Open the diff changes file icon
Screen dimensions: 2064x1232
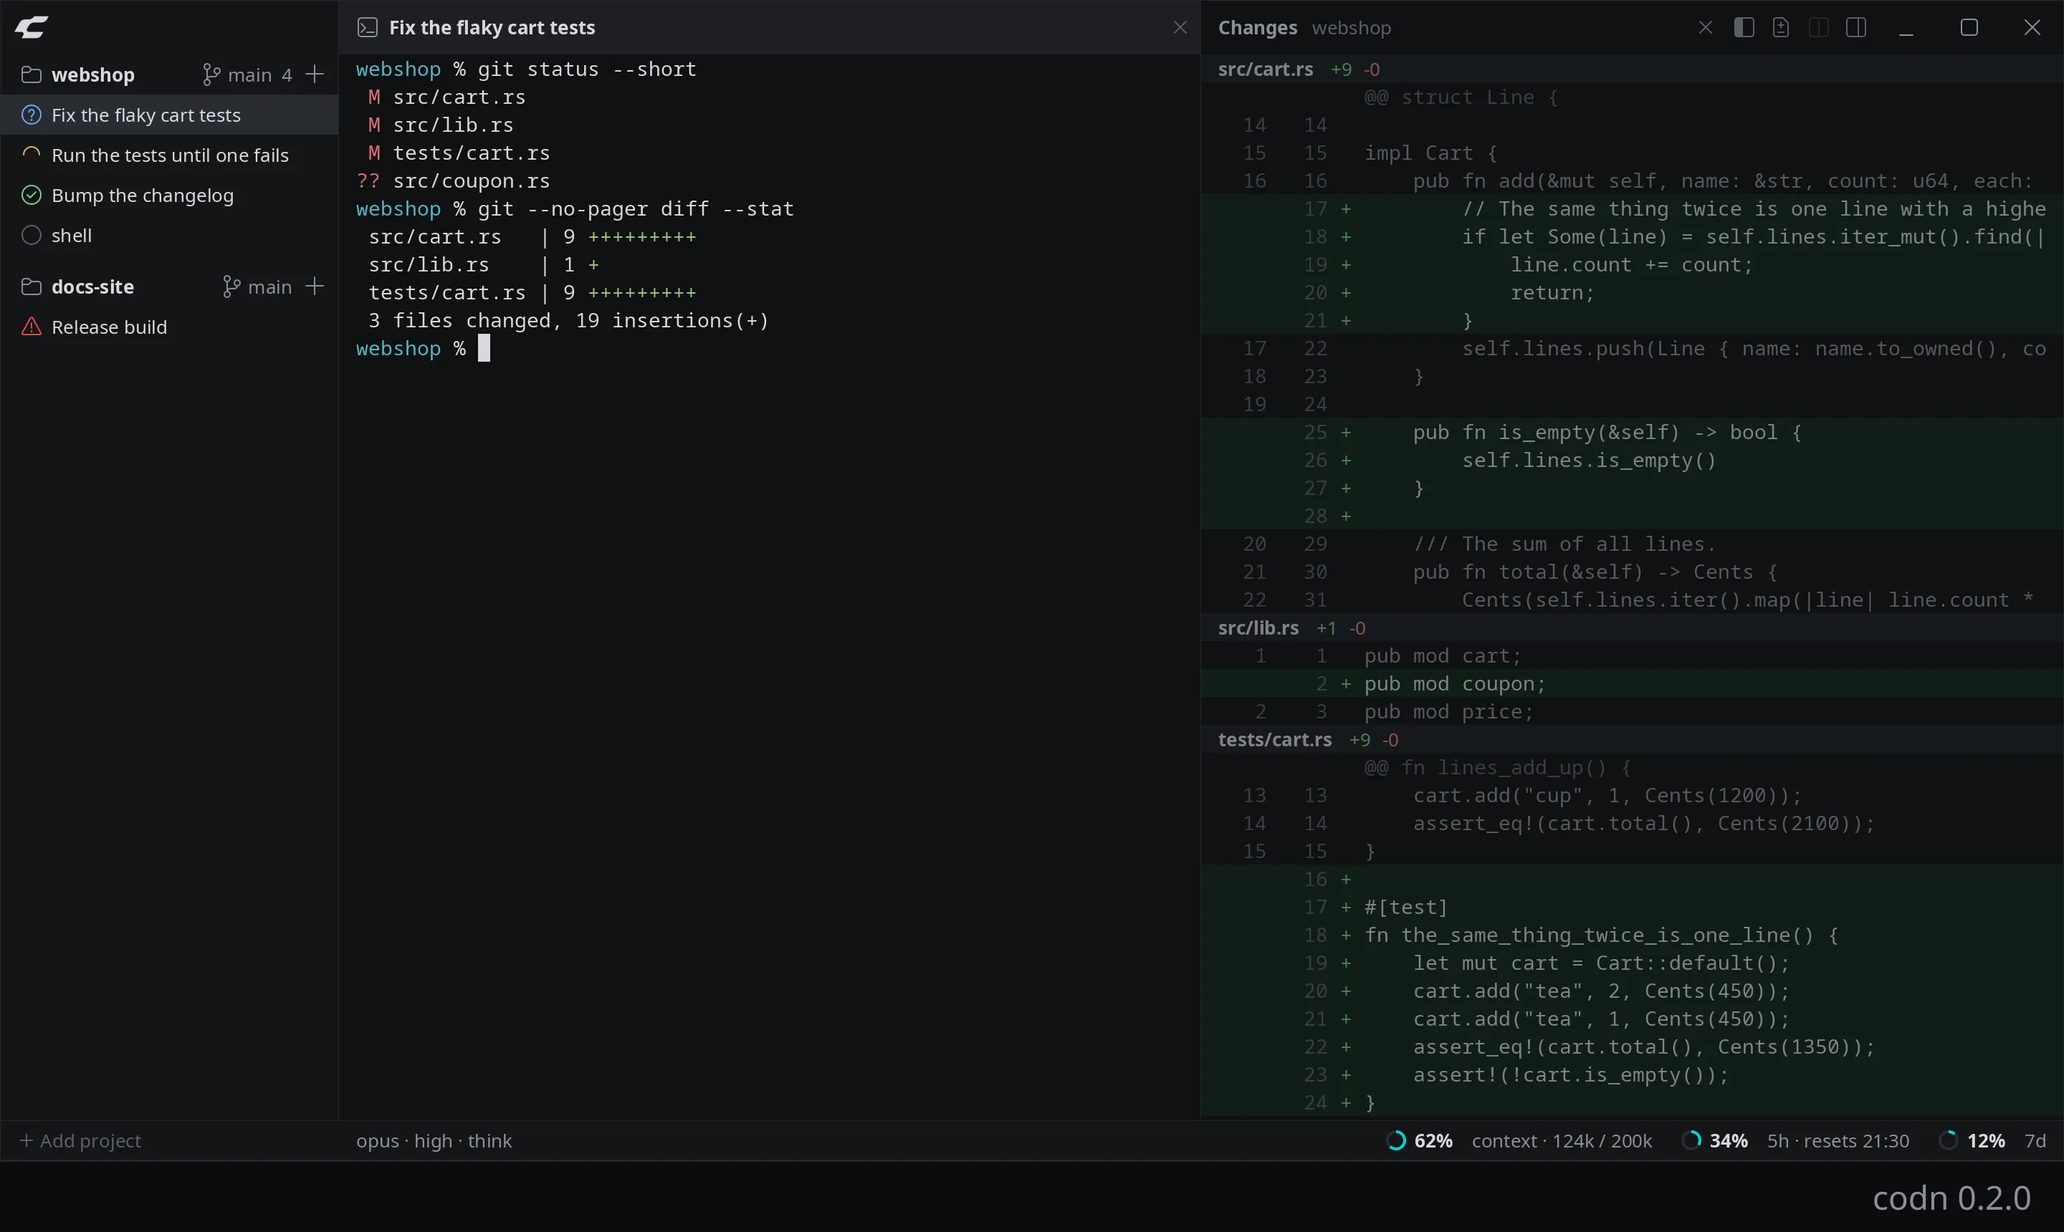click(1781, 27)
